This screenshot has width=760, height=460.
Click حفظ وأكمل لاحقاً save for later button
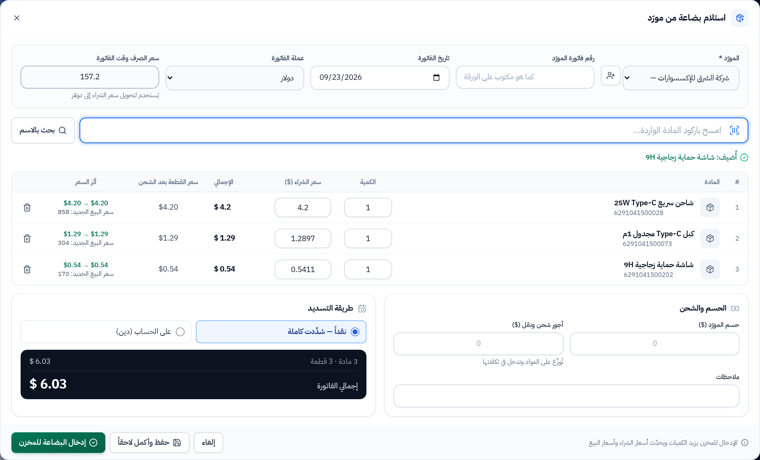149,442
